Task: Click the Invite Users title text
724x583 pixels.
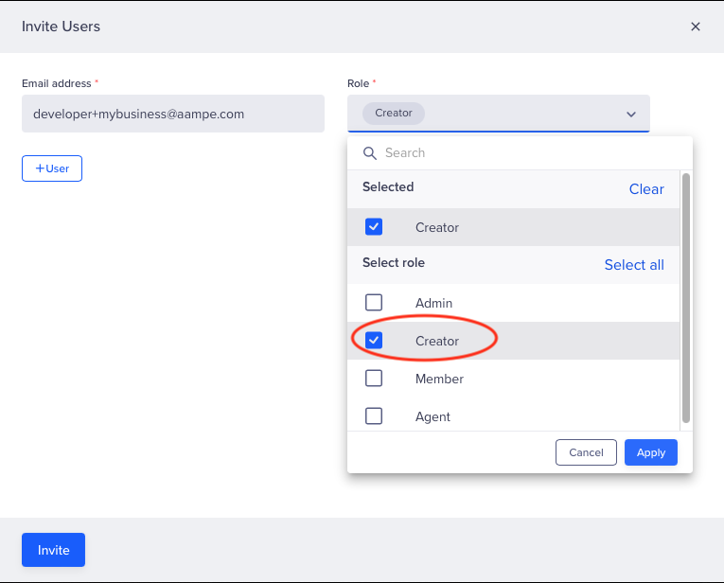Action: 61,26
